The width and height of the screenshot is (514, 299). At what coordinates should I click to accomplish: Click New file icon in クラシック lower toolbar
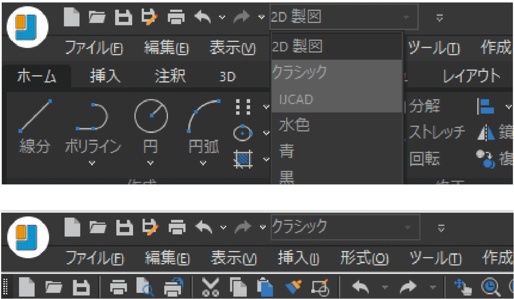point(27,287)
